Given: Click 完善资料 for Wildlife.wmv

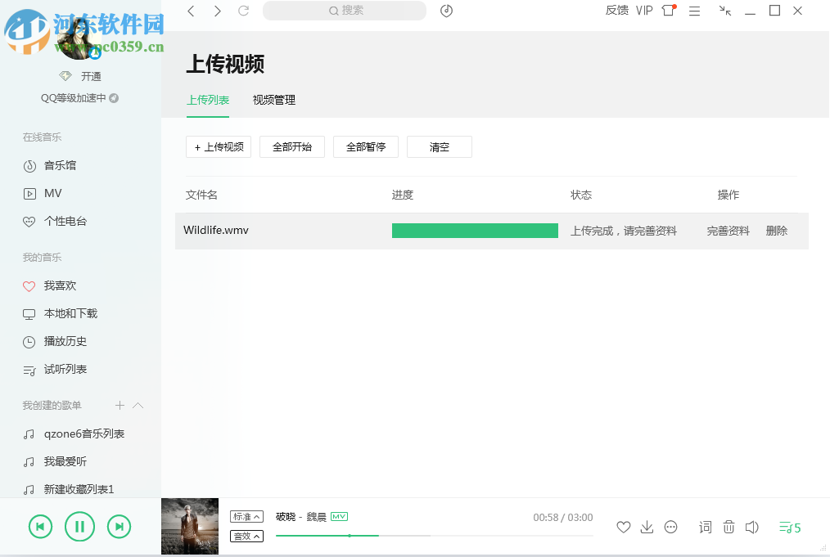Looking at the screenshot, I should click(728, 231).
